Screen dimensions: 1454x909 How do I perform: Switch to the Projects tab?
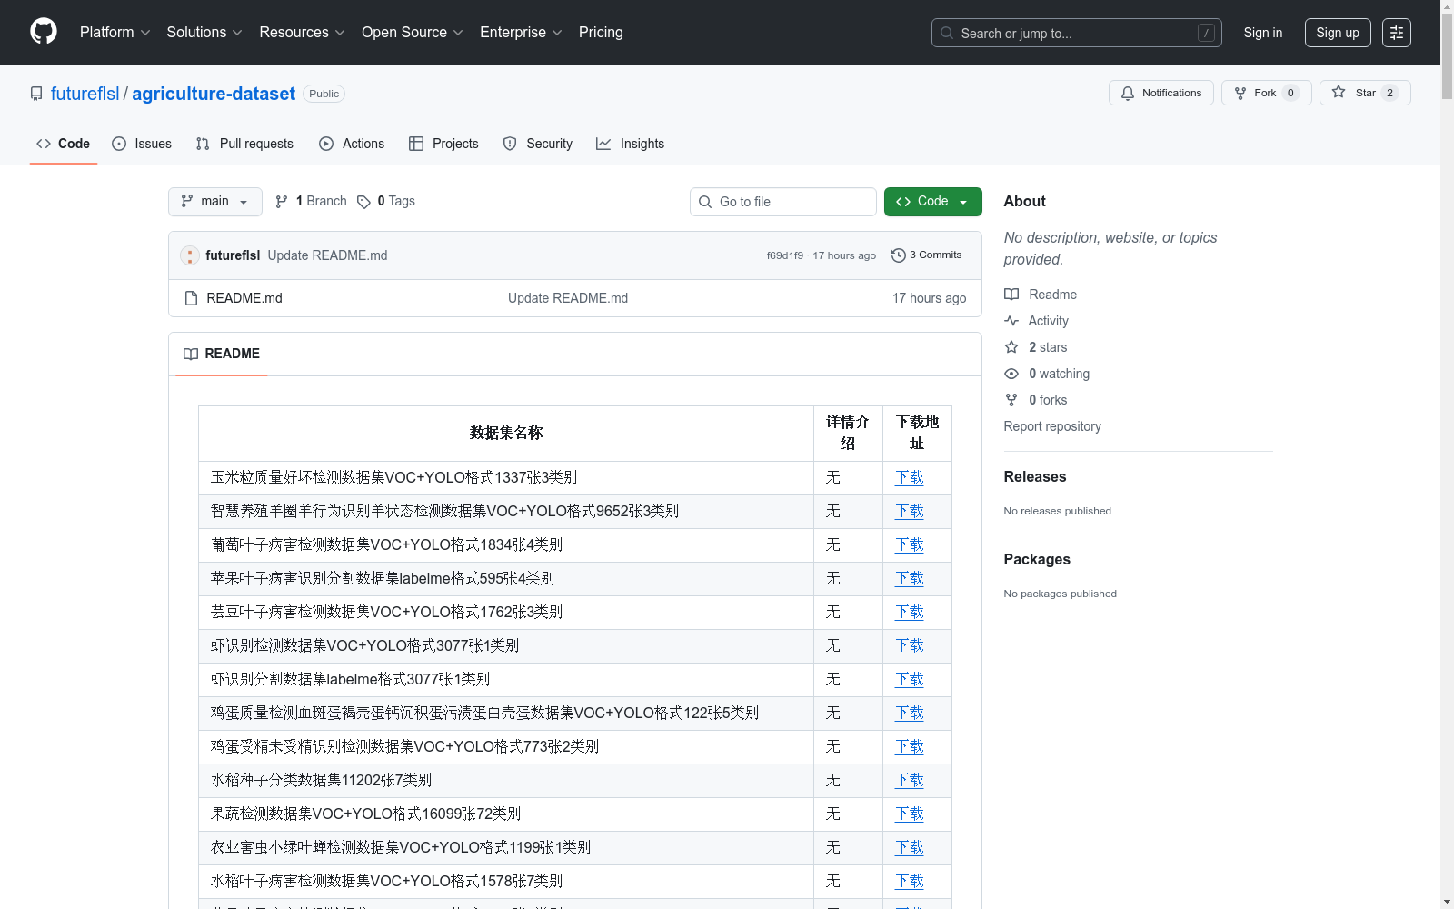pyautogui.click(x=443, y=144)
